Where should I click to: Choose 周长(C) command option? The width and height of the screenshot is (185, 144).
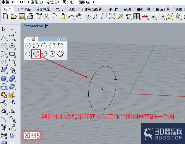click(68, 2)
